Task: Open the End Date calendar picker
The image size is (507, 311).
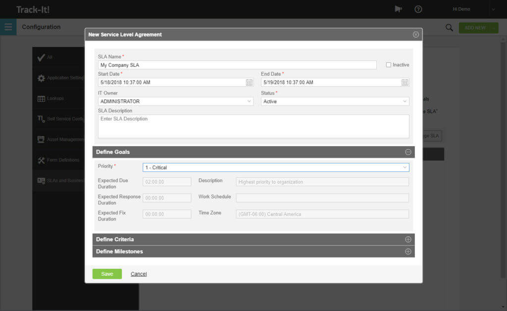Action: (405, 82)
